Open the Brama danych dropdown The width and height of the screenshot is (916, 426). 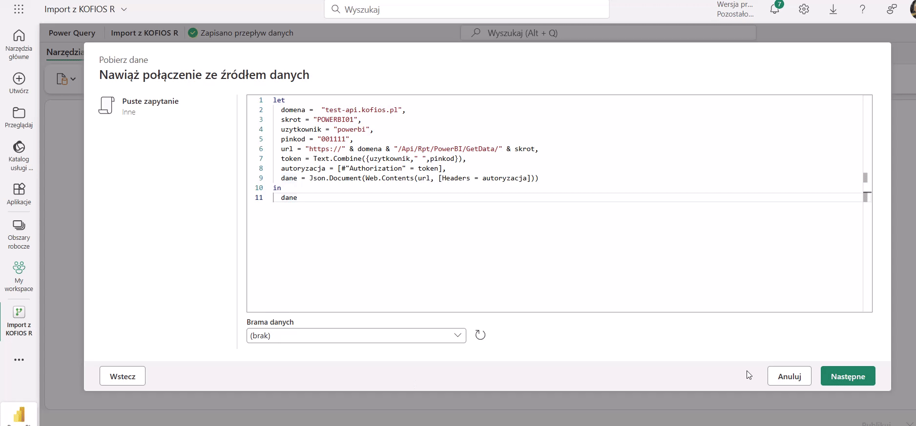(356, 335)
